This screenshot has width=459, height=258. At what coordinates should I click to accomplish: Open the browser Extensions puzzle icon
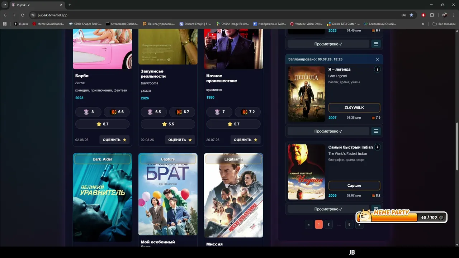coord(432,15)
